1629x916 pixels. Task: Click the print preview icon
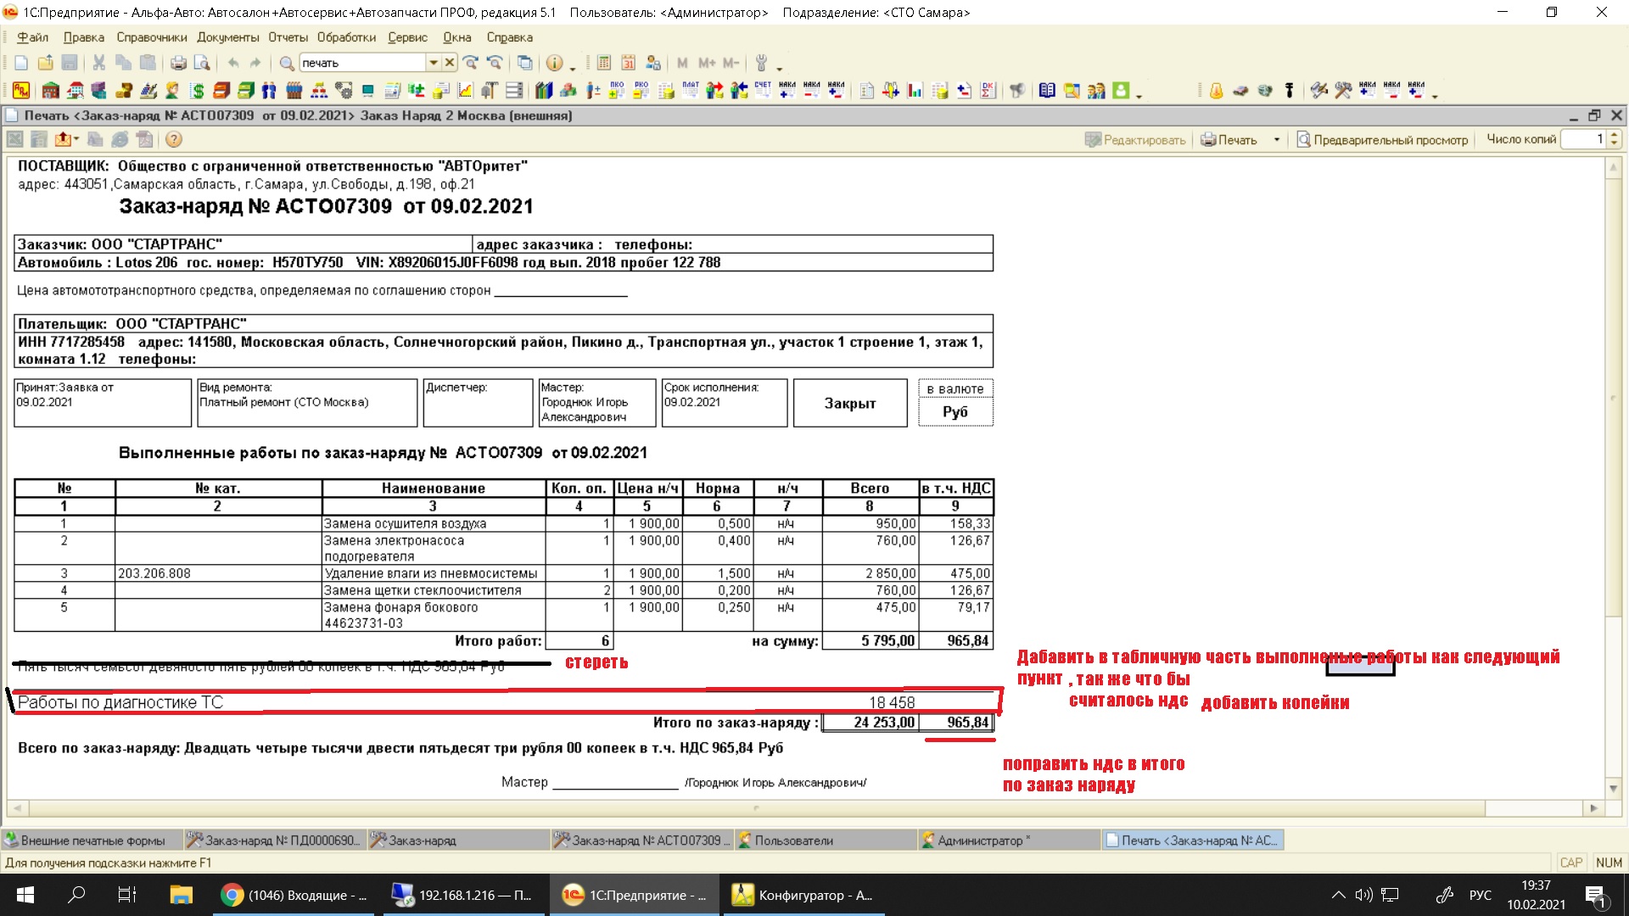click(x=202, y=63)
